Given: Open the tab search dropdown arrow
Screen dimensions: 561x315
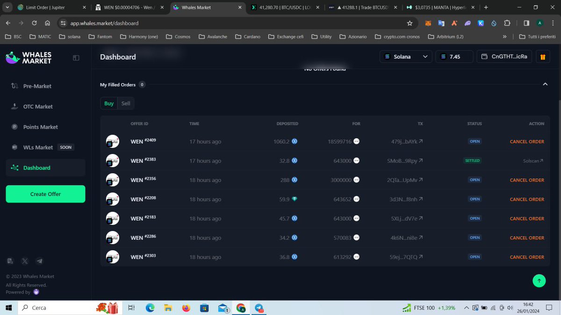Looking at the screenshot, I should click(x=7, y=7).
